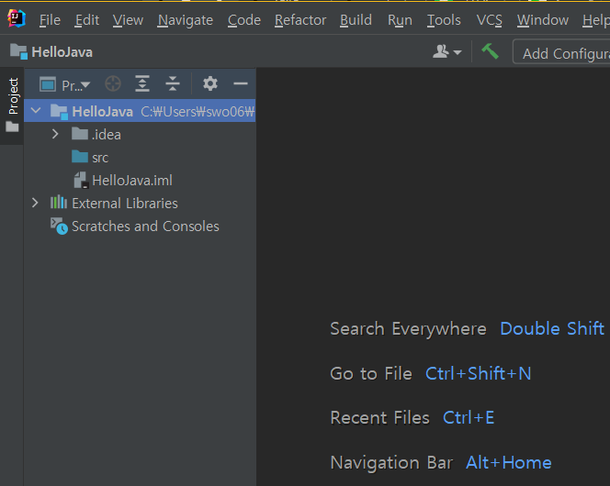
Task: Open the Build menu
Action: tap(356, 20)
